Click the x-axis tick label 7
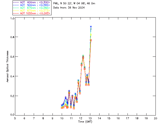This screenshot has width=160, height=128. coord(34,118)
